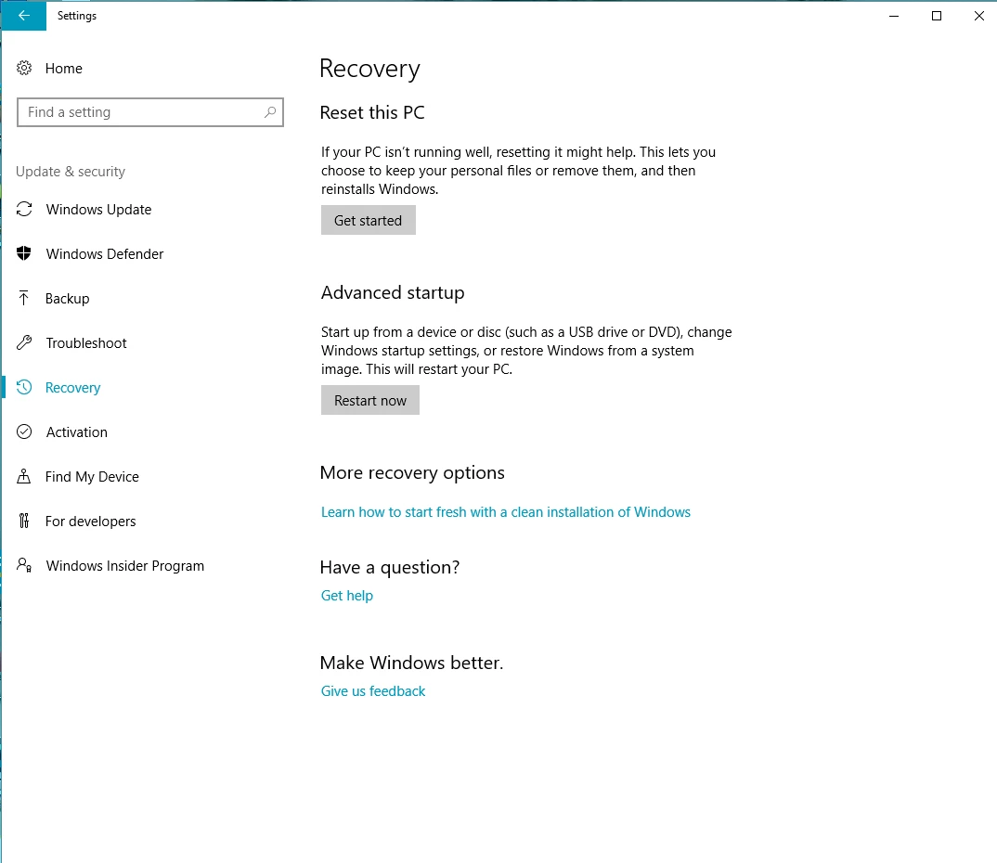Open For developers settings
The width and height of the screenshot is (997, 863).
[90, 522]
